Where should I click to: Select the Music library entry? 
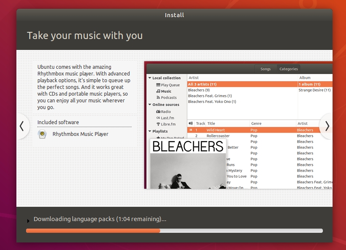tap(166, 91)
